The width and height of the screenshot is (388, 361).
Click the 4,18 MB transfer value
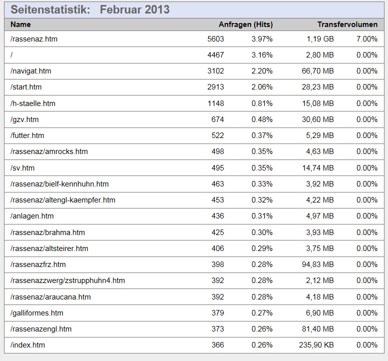click(320, 297)
